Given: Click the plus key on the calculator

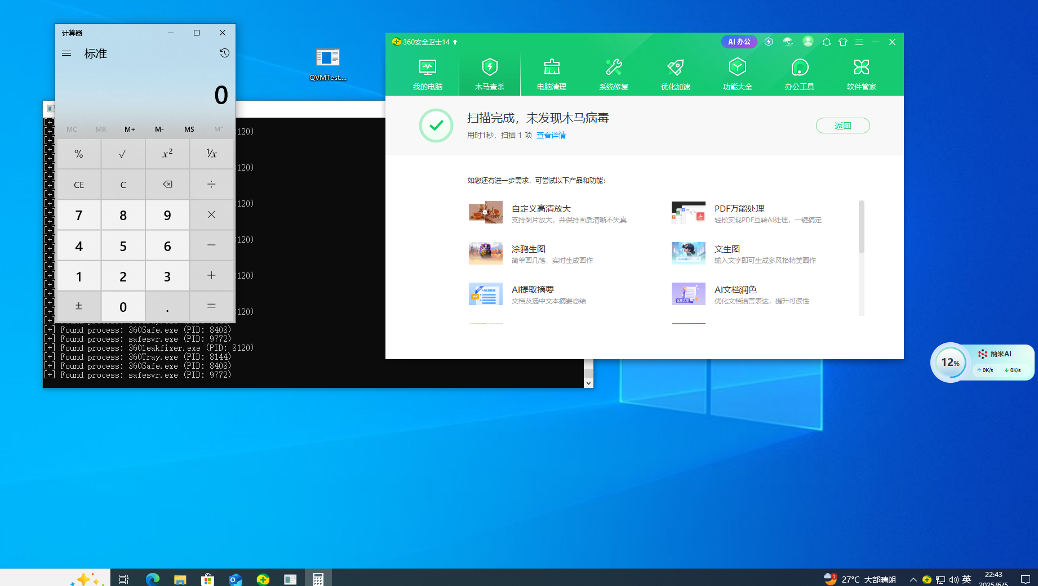Looking at the screenshot, I should tap(211, 276).
